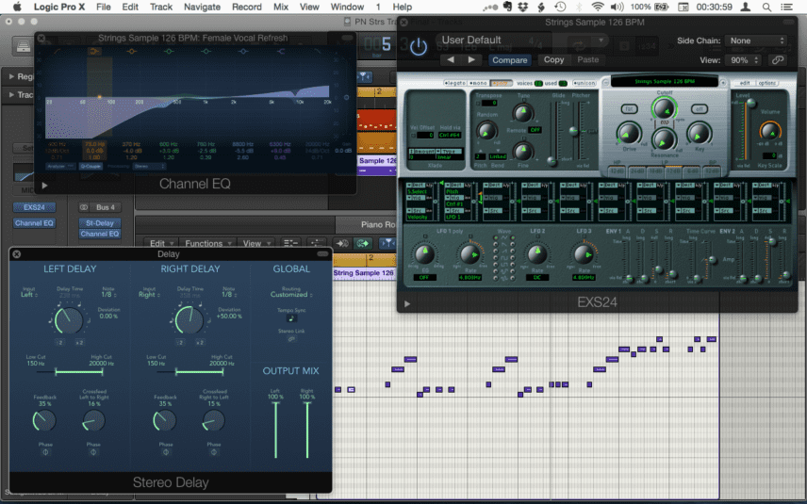Click EXS24 edit button
Screen dimensions: 807x504
(744, 83)
